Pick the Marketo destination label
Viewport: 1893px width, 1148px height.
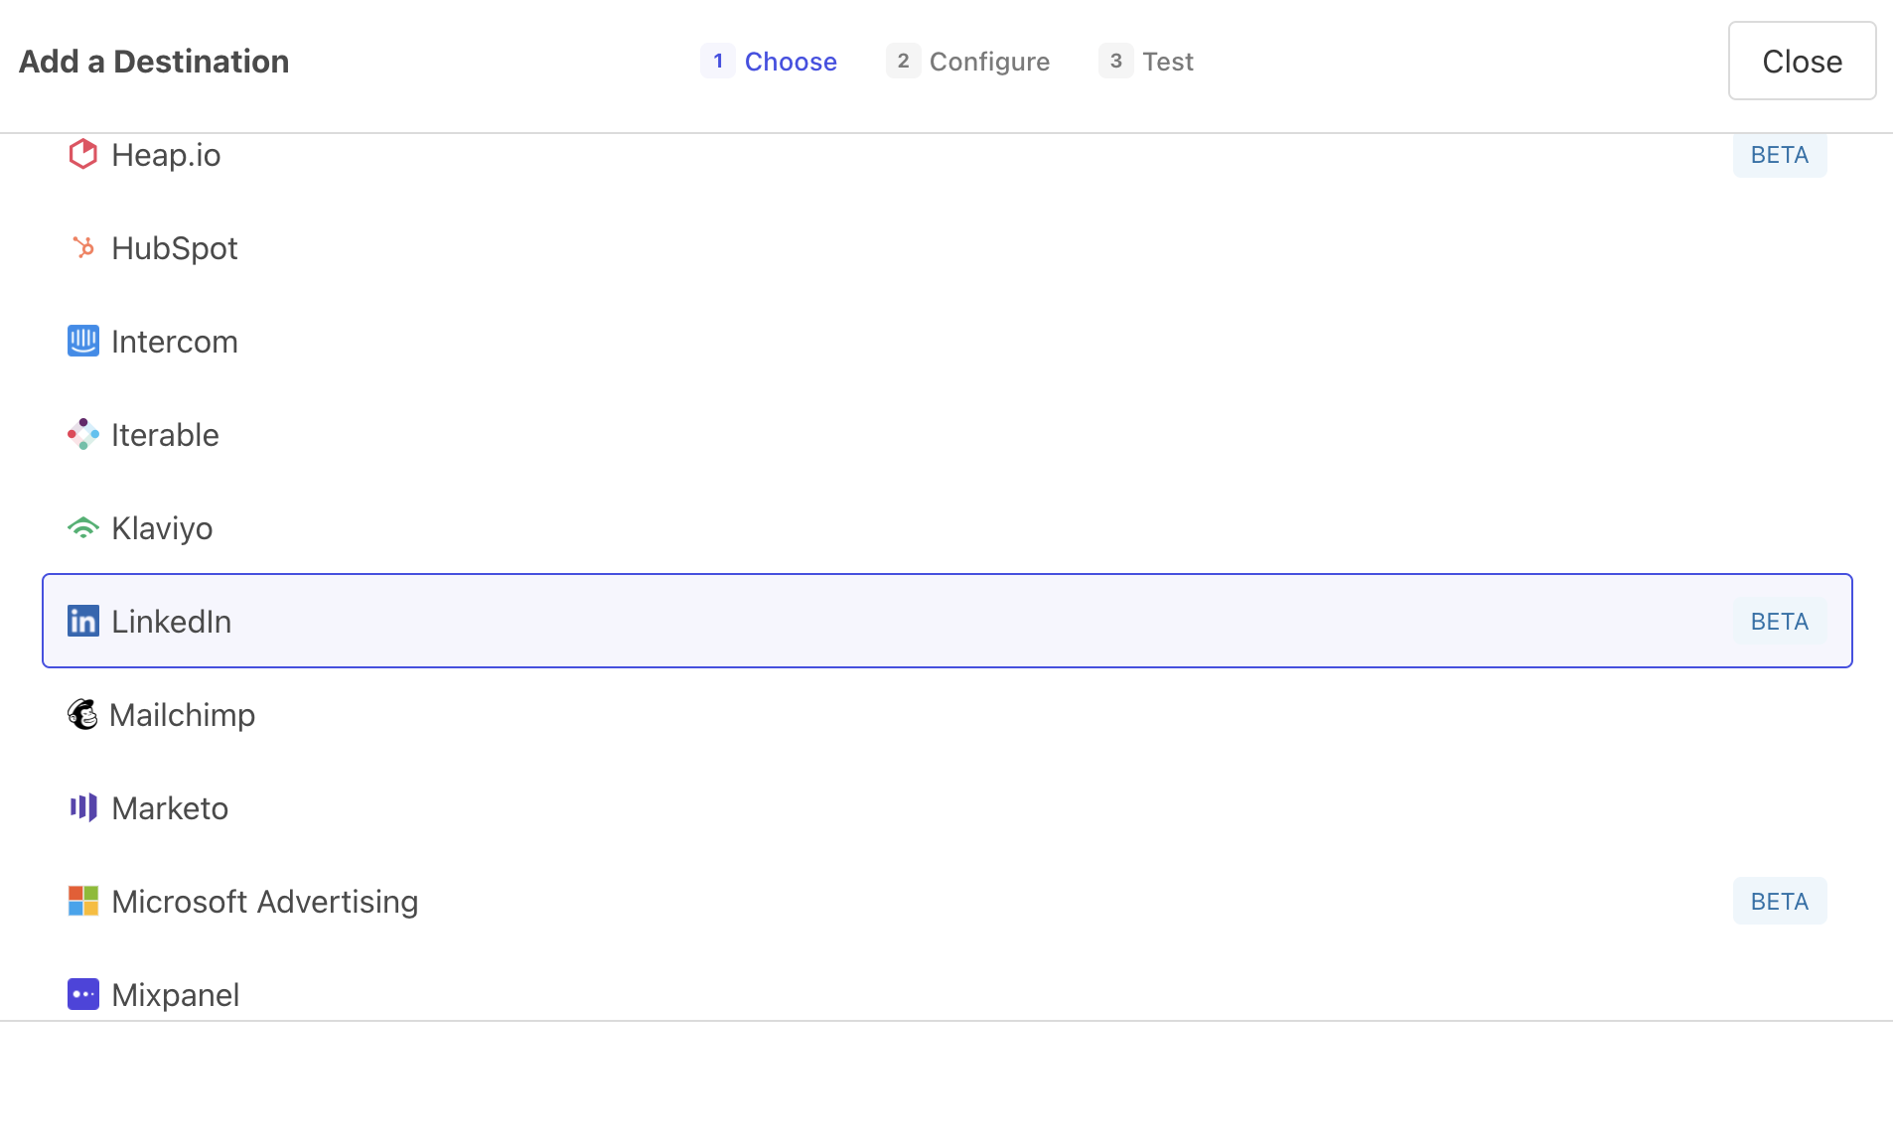click(170, 808)
